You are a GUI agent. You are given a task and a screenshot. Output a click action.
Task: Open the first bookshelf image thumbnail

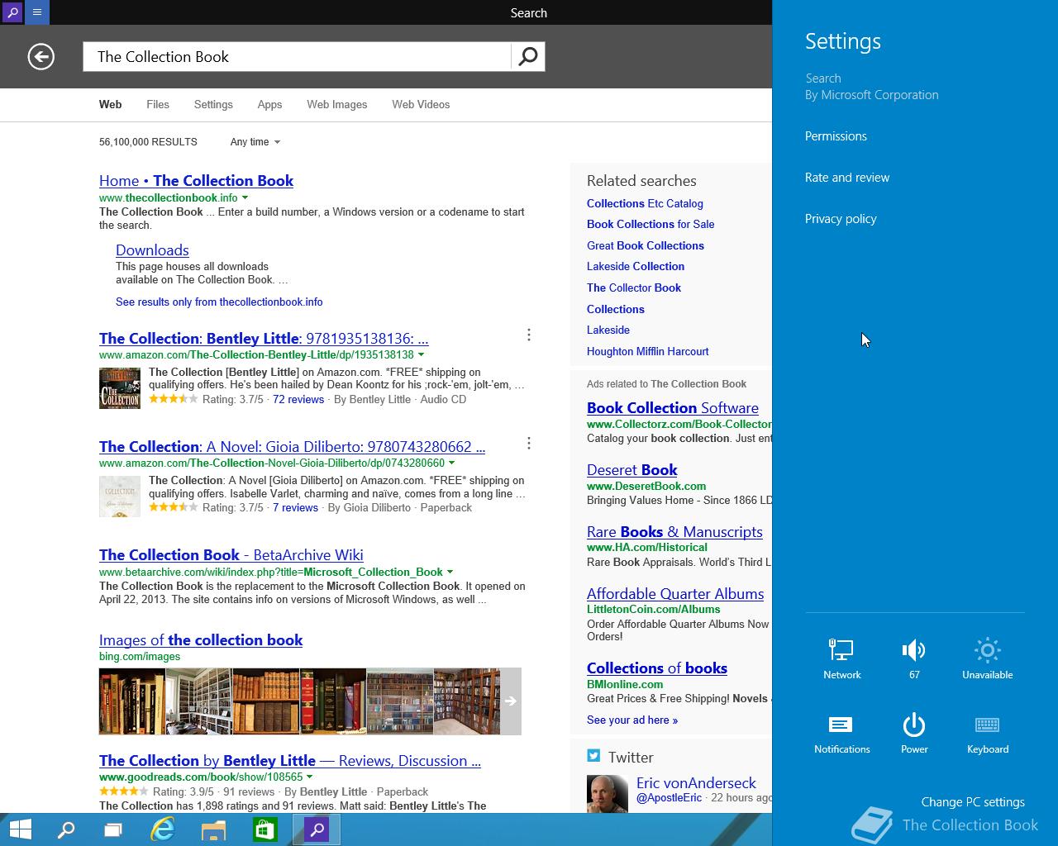point(132,701)
